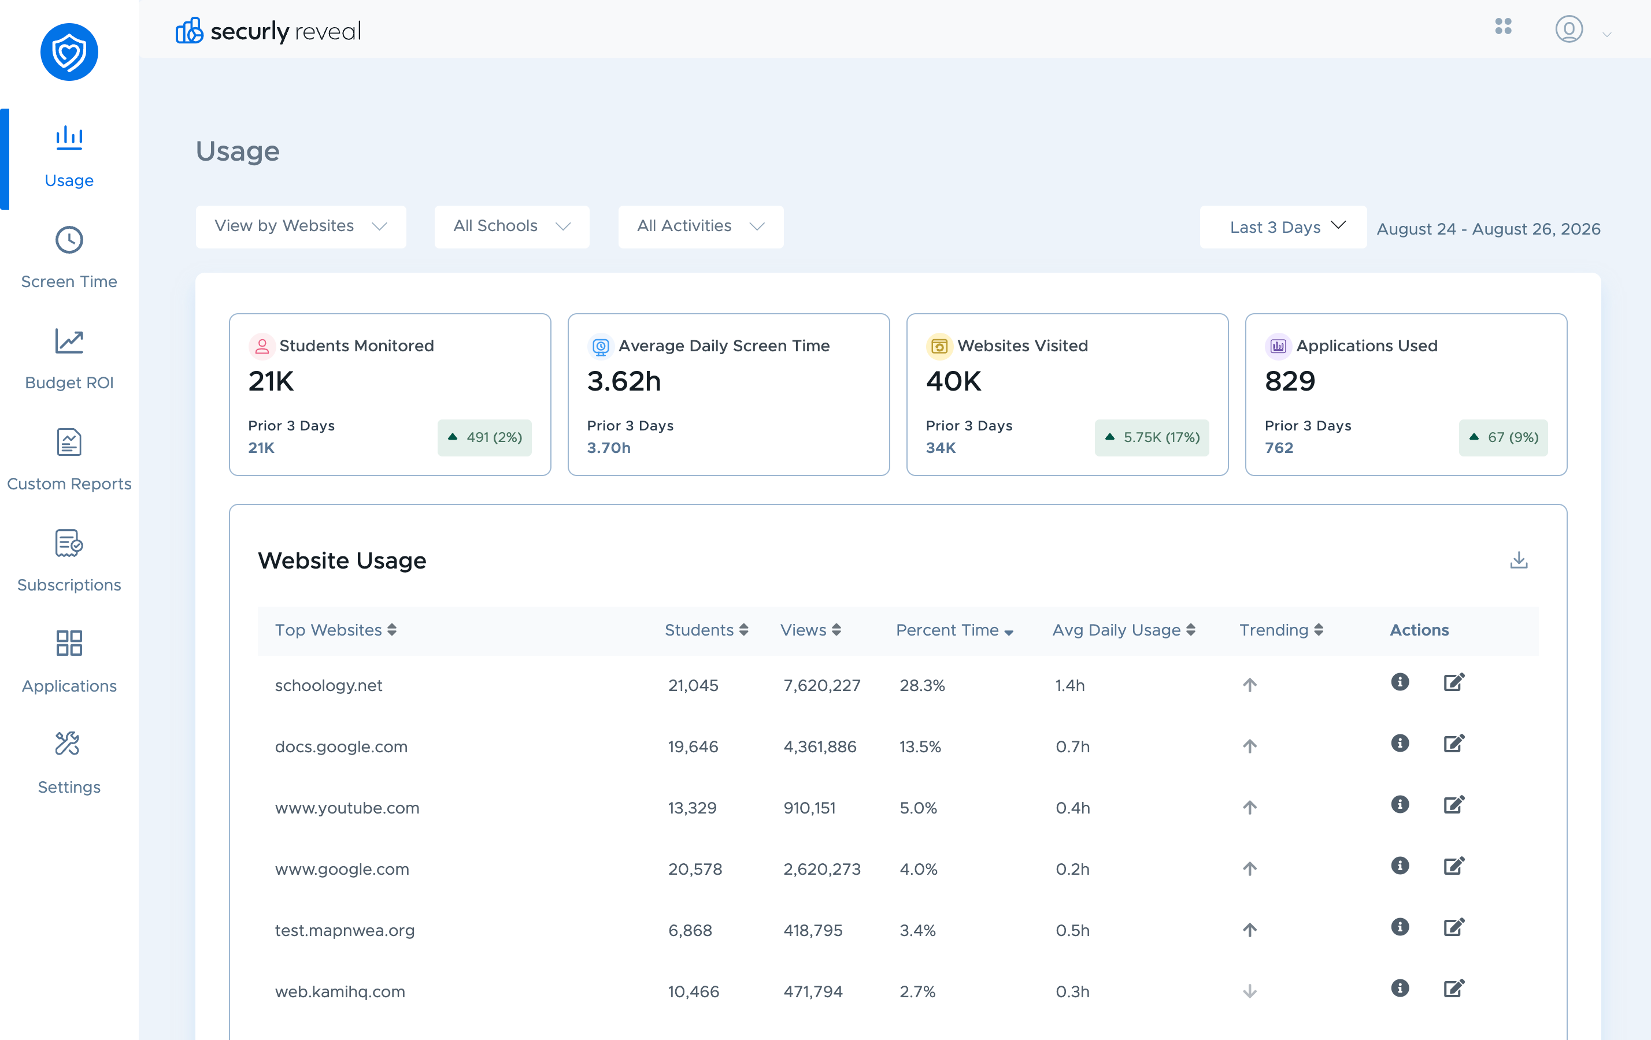Image resolution: width=1651 pixels, height=1040 pixels.
Task: Click the 5.75K (17%) change badge
Action: pos(1151,437)
